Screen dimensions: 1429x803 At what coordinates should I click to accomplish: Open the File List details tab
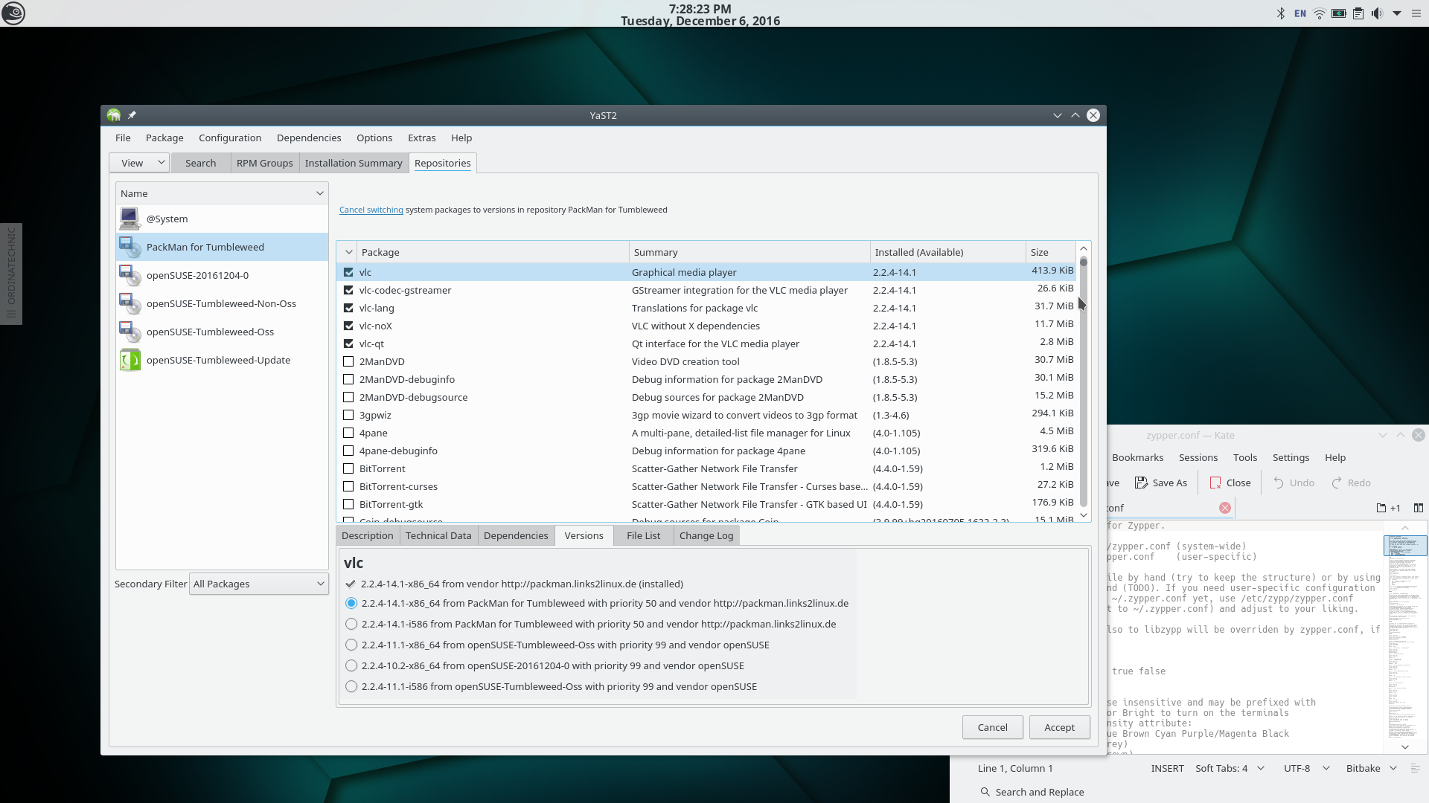[643, 535]
